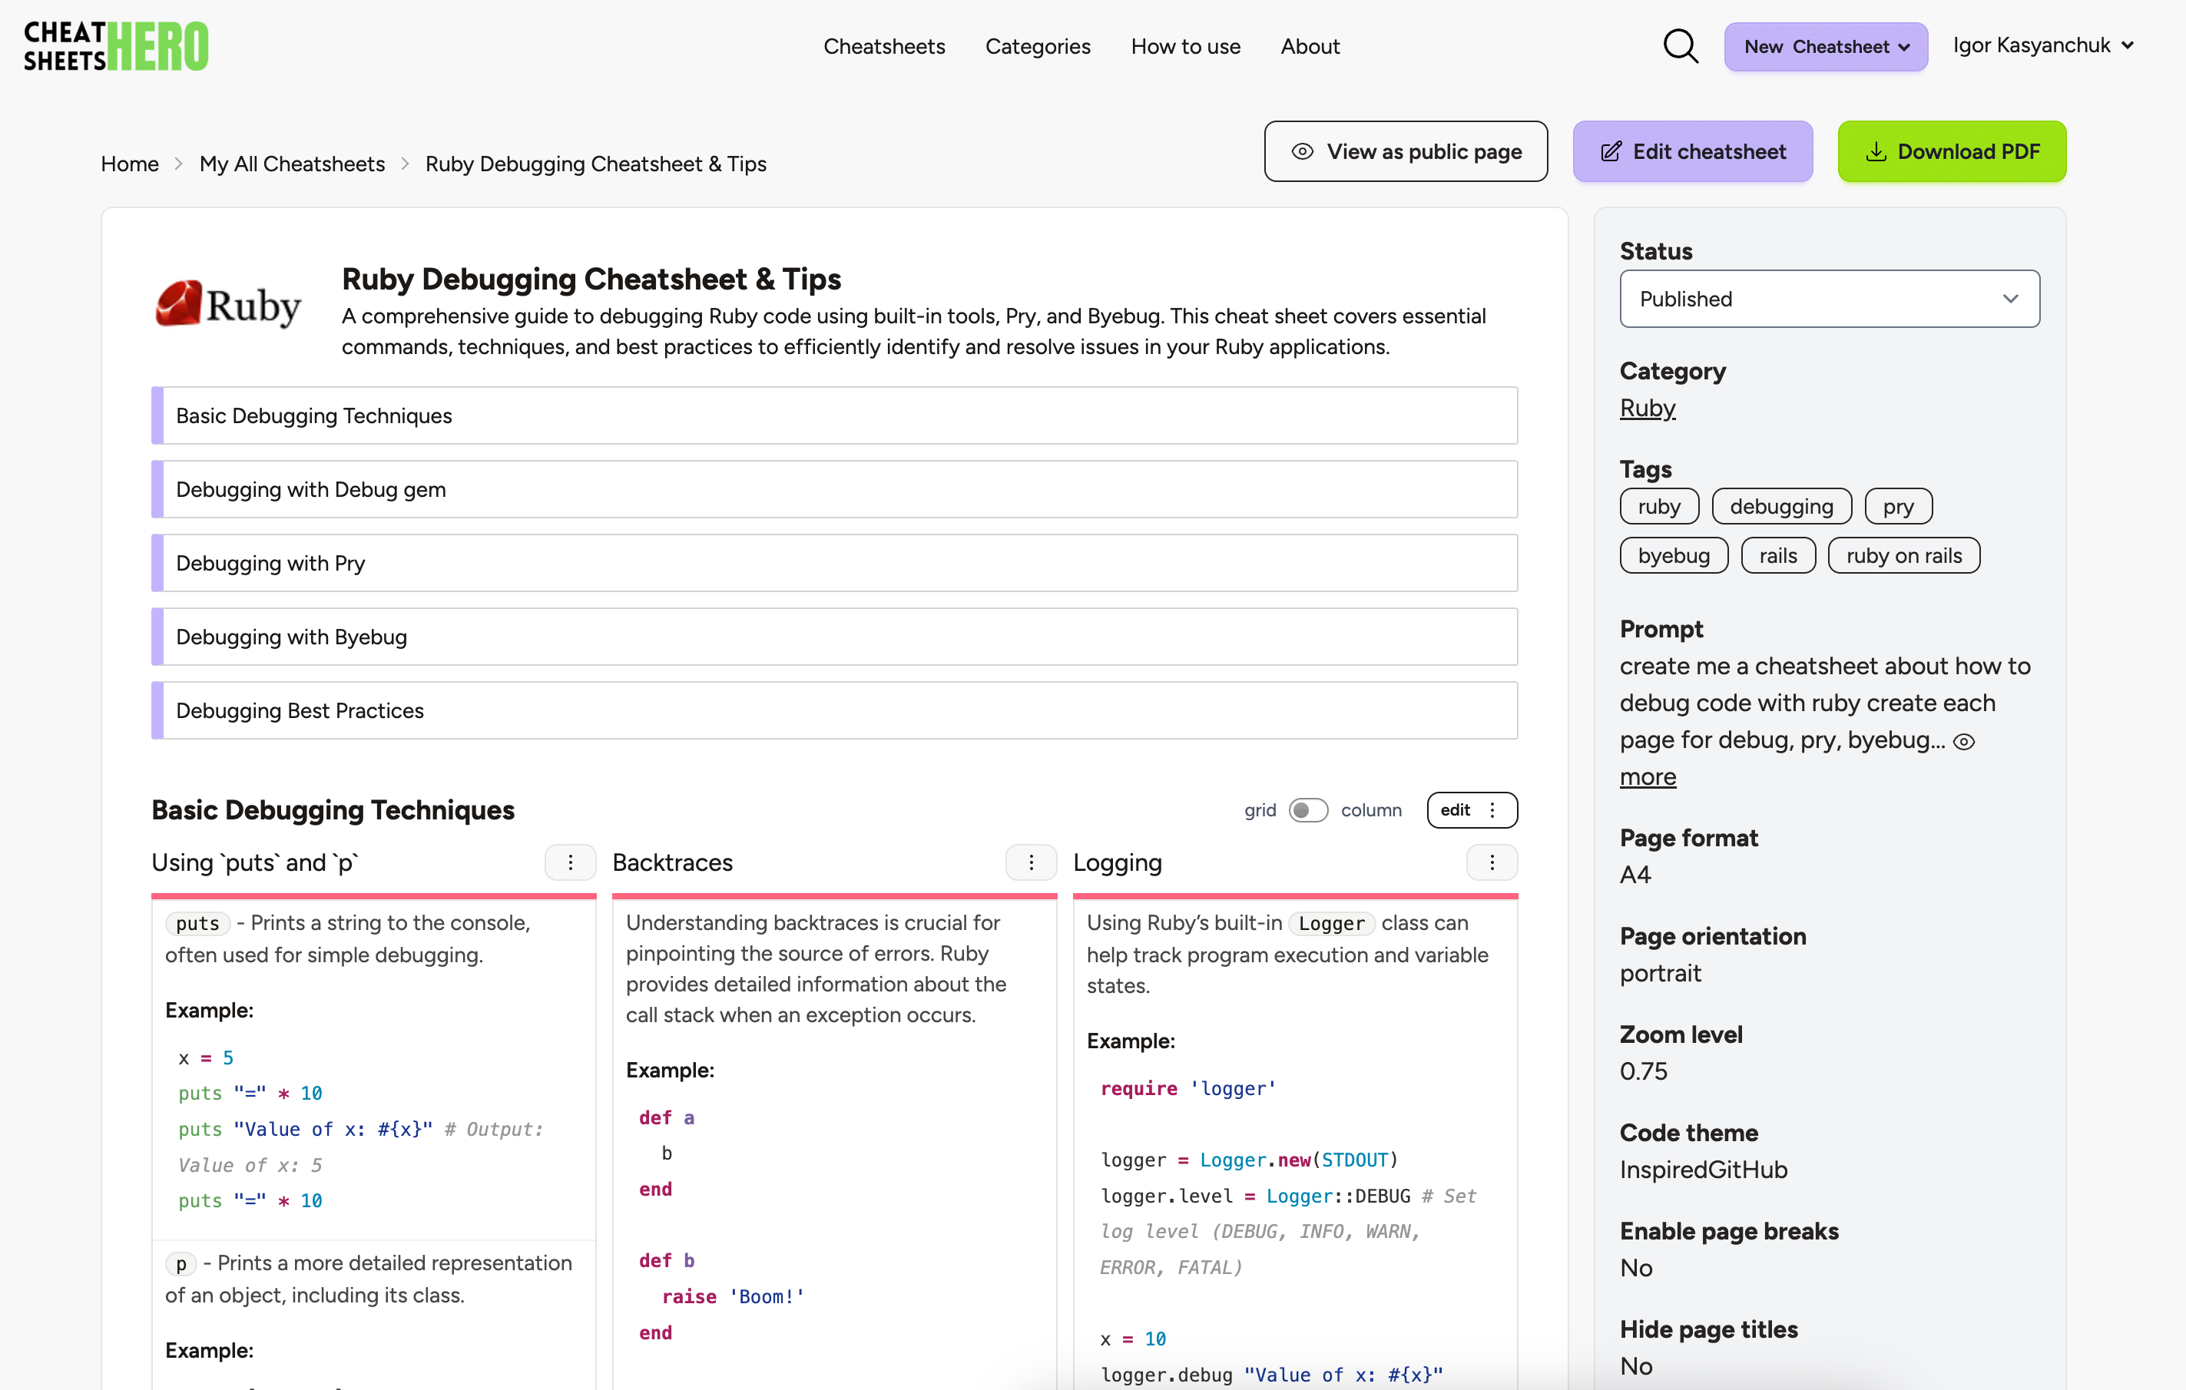Open My All Cheatsheets breadcrumb

click(293, 164)
